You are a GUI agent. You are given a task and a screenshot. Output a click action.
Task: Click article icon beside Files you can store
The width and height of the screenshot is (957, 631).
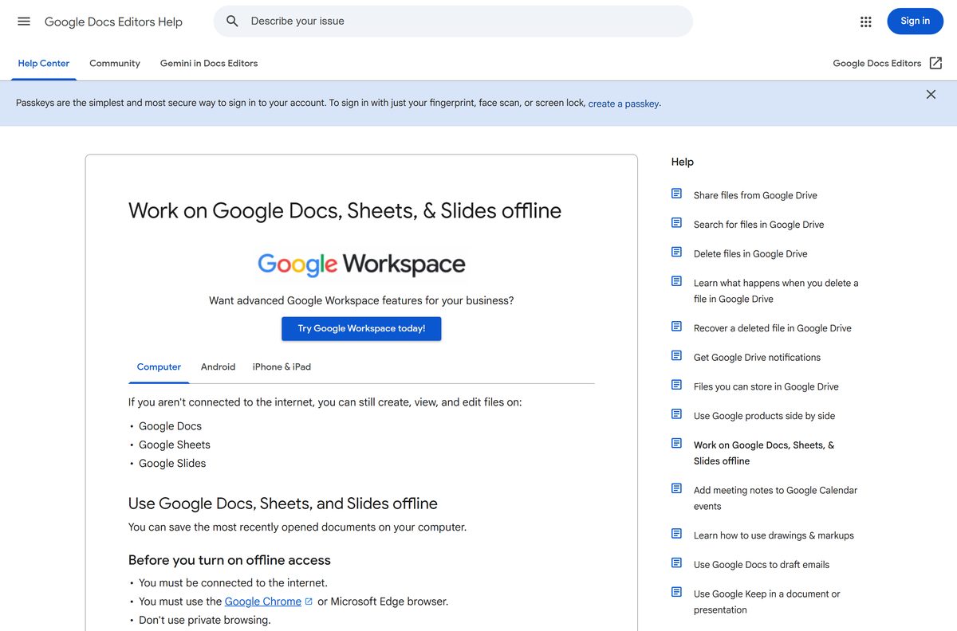pos(676,385)
